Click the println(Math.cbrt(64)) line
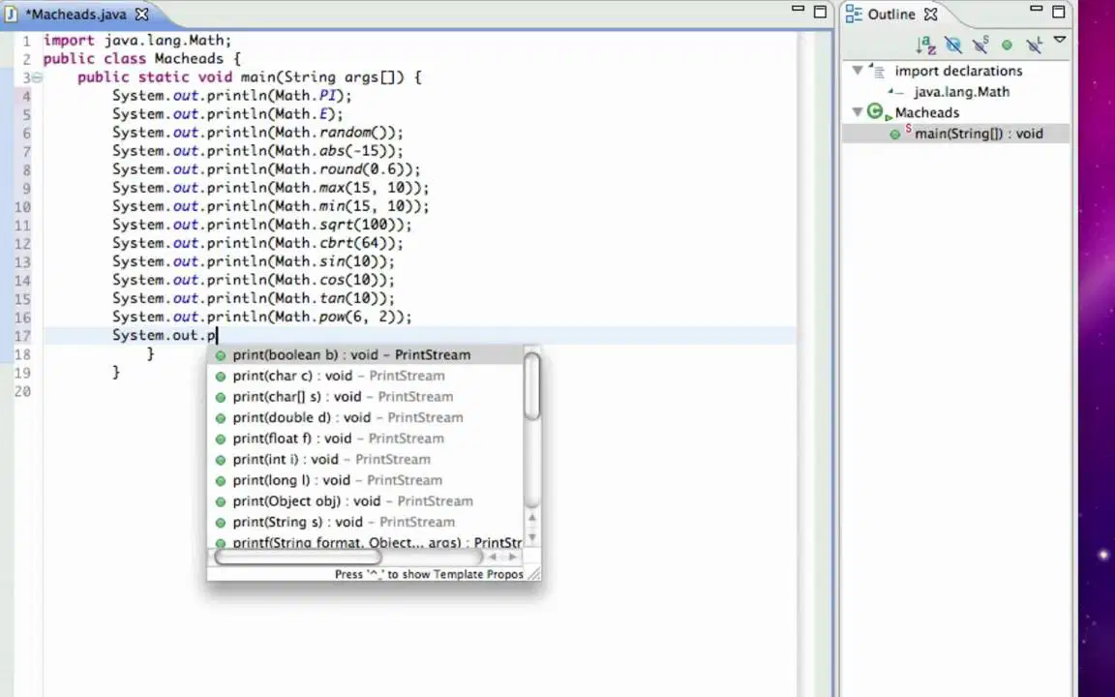 click(x=257, y=244)
